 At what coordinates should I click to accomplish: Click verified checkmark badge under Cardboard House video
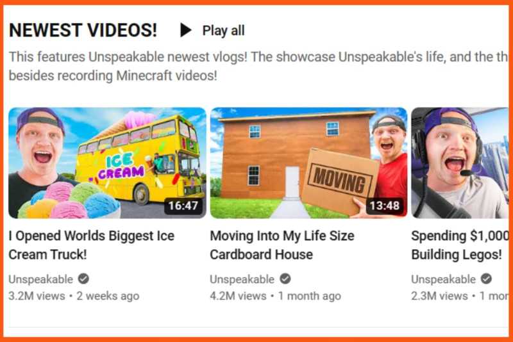pyautogui.click(x=285, y=279)
